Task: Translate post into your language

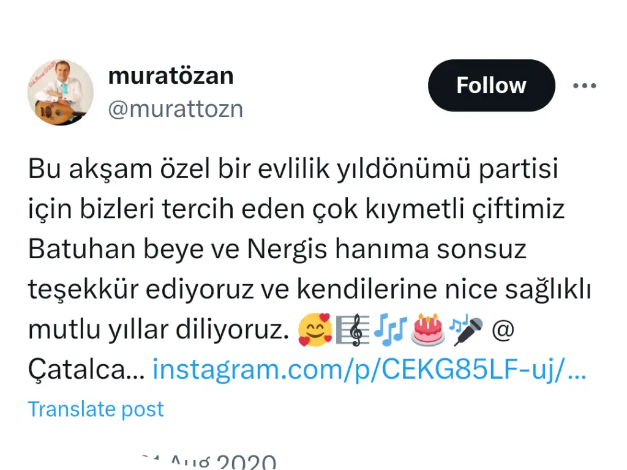Action: (96, 409)
